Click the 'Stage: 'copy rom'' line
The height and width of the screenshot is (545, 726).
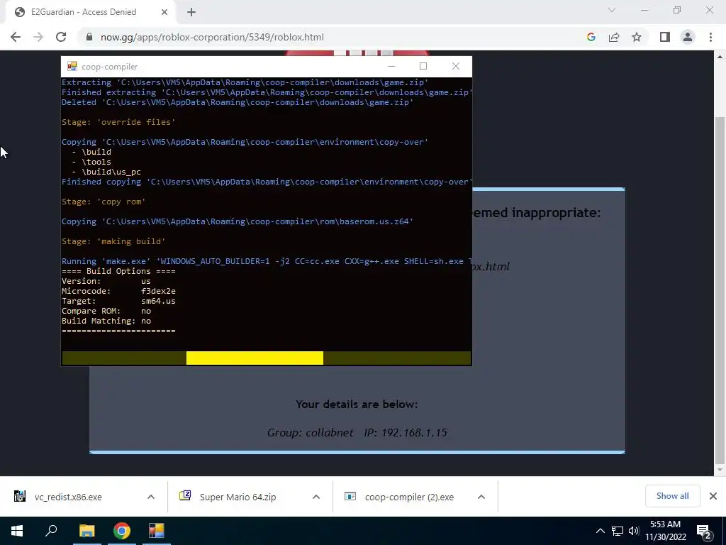[x=104, y=202]
